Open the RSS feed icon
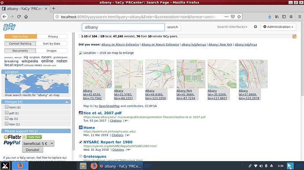304x170 pixels. point(294,36)
